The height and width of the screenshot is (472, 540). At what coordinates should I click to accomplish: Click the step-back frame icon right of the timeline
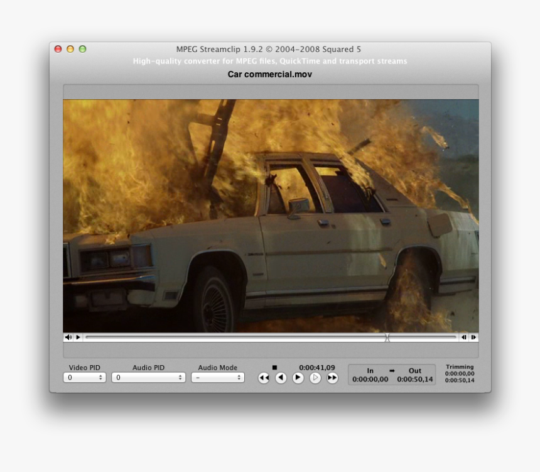[x=463, y=338]
